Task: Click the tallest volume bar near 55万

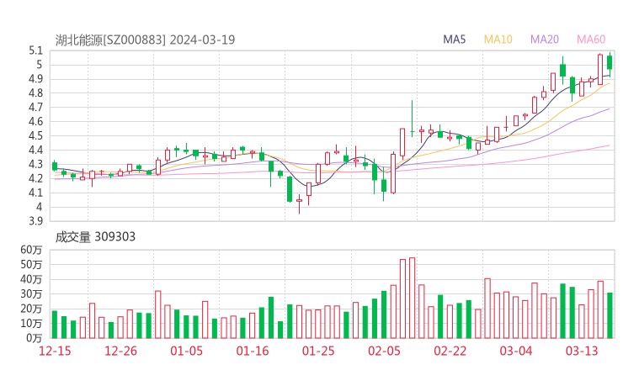Action: coord(412,299)
